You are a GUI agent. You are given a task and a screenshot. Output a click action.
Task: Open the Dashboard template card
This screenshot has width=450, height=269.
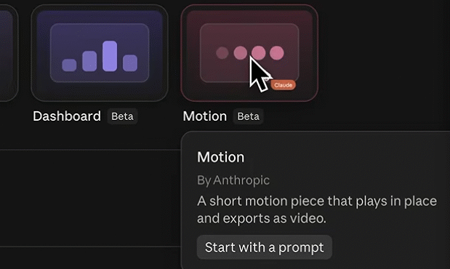point(100,53)
